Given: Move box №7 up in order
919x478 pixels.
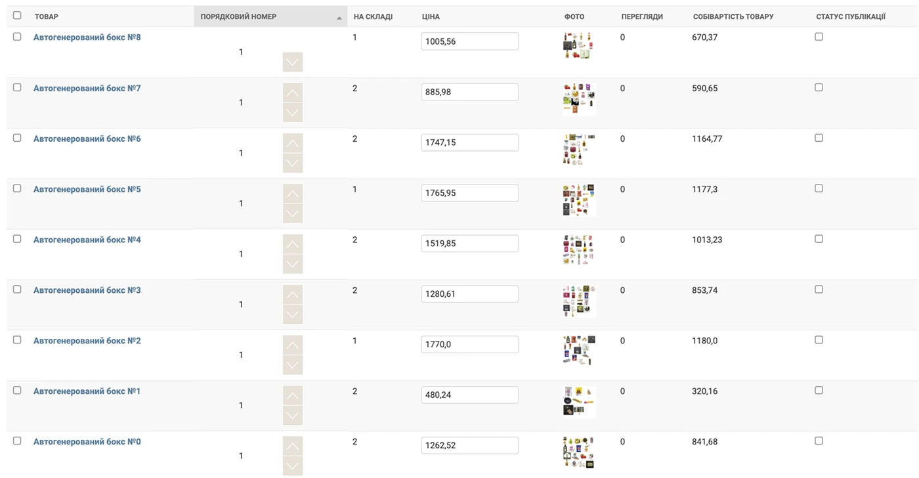Looking at the screenshot, I should coord(293,93).
